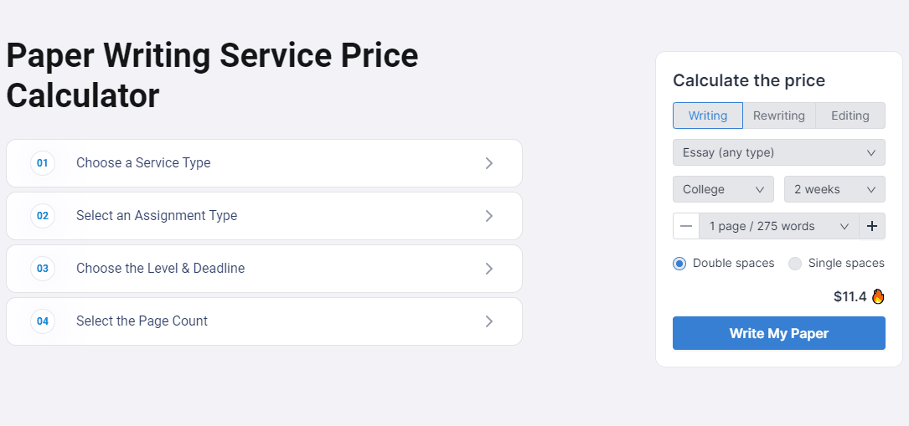This screenshot has height=426, width=909.
Task: Select the Writing tab
Action: click(707, 115)
